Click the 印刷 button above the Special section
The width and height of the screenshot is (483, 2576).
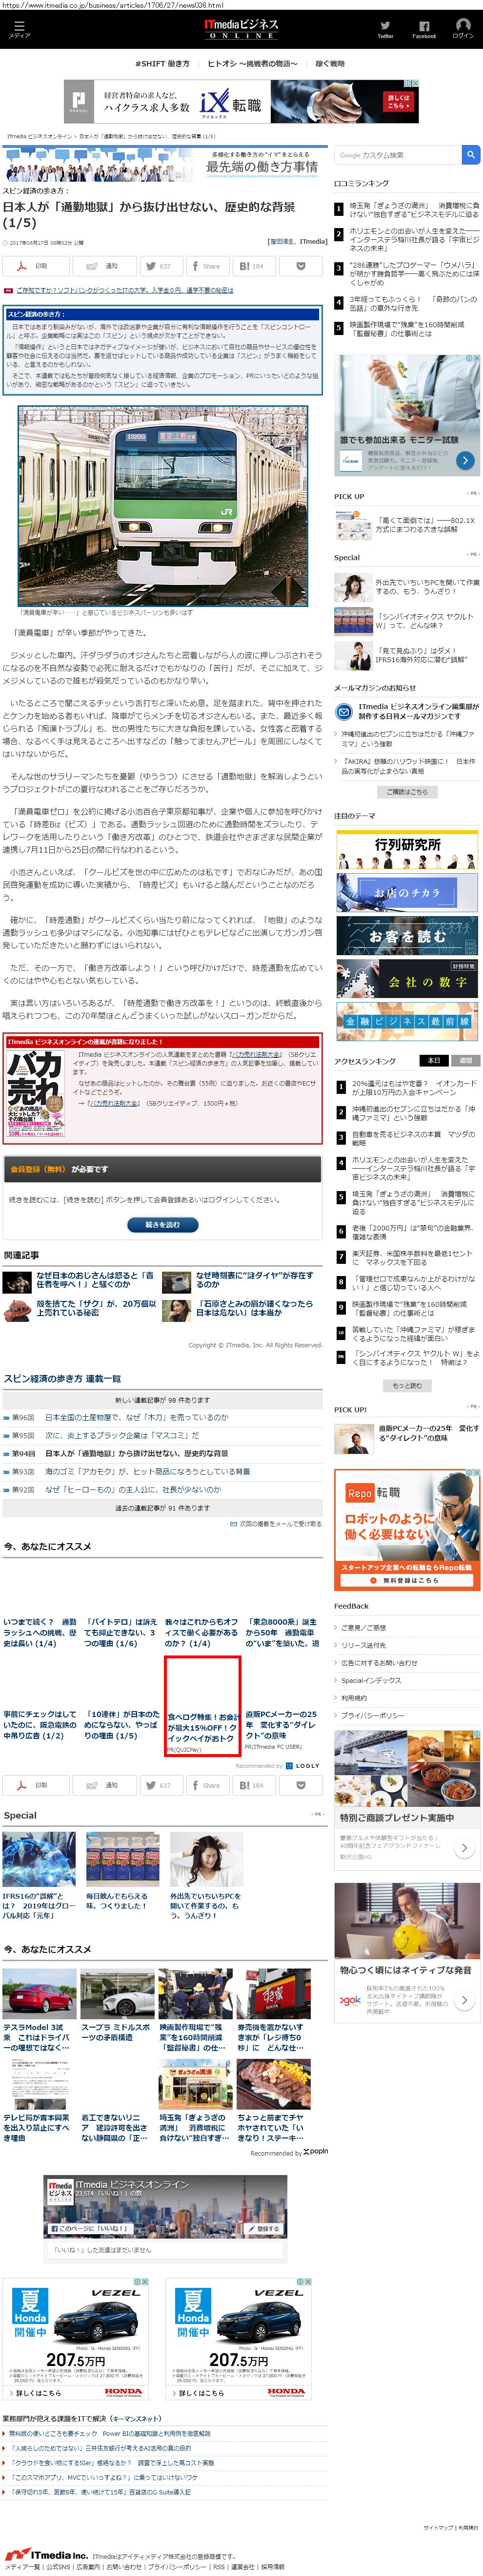pos(36,1785)
